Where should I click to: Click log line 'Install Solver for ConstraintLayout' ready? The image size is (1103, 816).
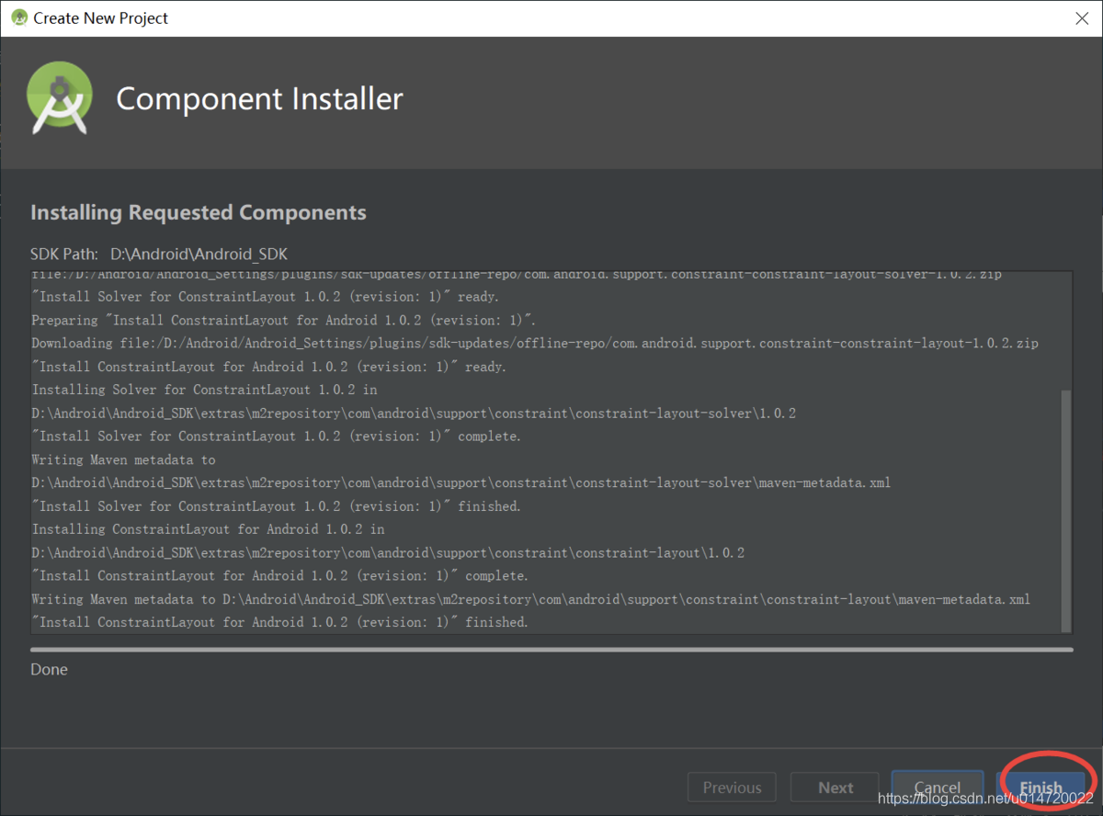(265, 297)
